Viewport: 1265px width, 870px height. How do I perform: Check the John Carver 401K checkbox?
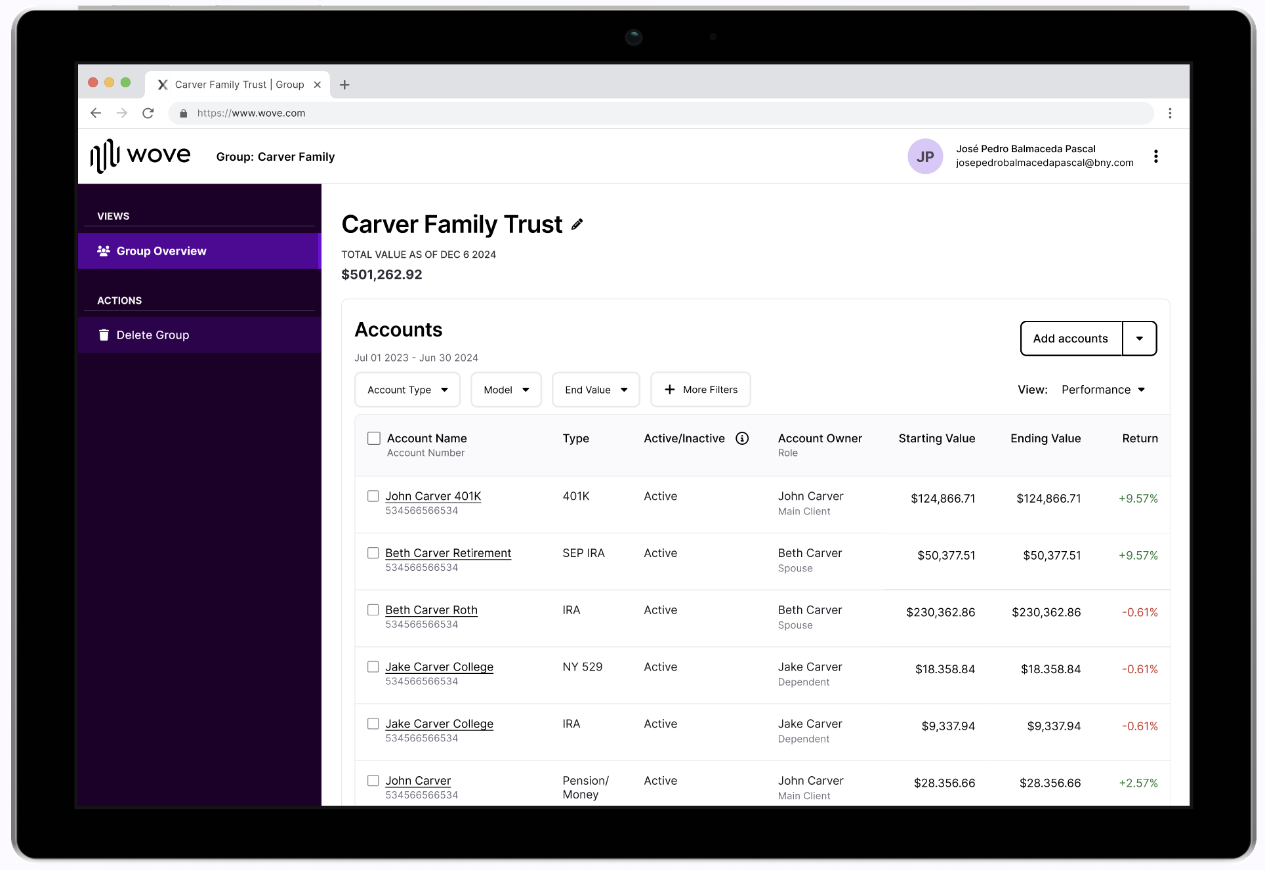[373, 496]
